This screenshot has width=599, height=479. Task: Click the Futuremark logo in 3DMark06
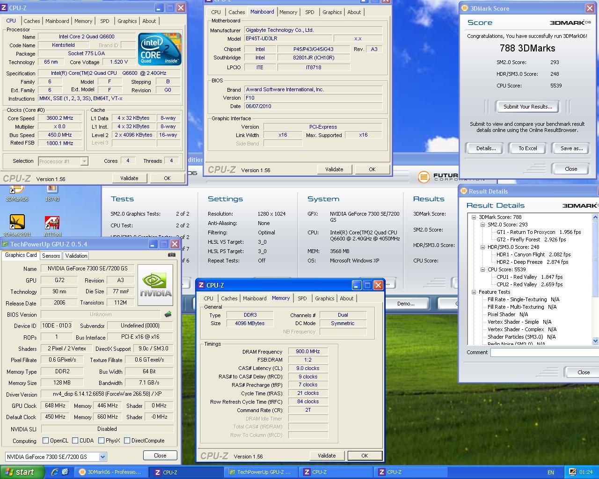[424, 176]
